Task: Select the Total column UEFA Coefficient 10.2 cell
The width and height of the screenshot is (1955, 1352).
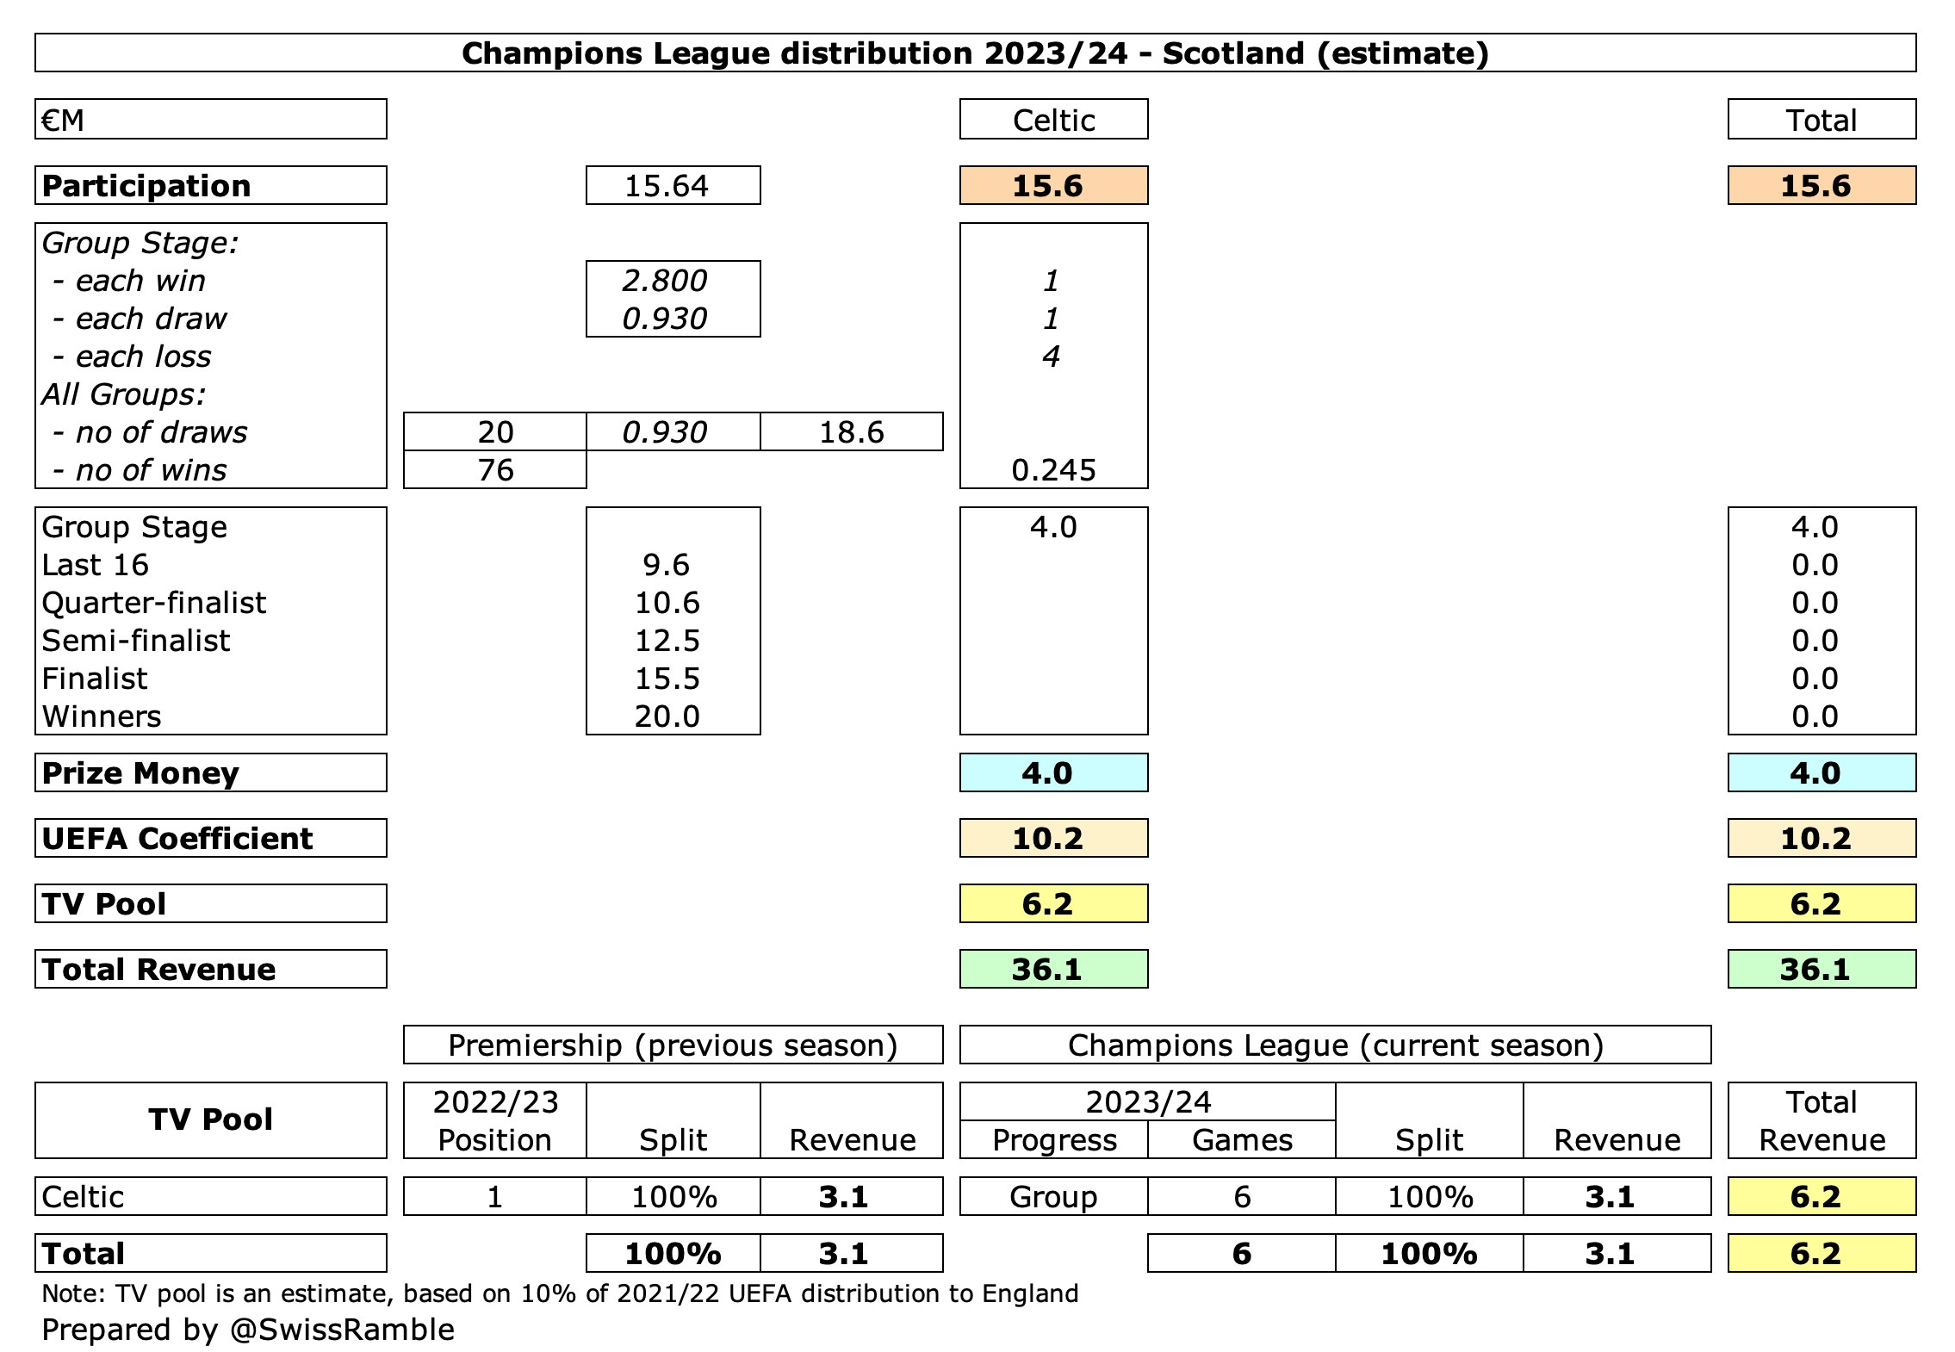Action: 1822,839
